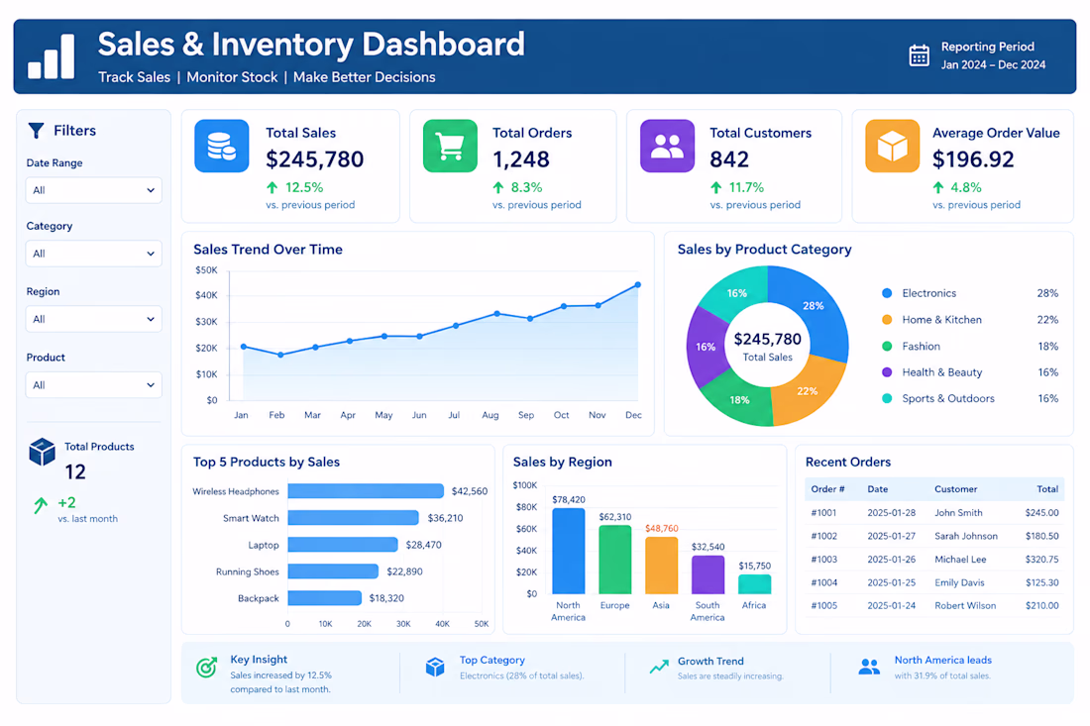Open the Region filter dropdown
The image size is (1090, 726).
coord(94,319)
